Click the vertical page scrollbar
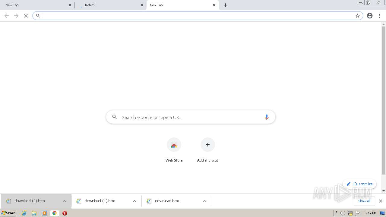Screen dimensions: 386x217 384,100
